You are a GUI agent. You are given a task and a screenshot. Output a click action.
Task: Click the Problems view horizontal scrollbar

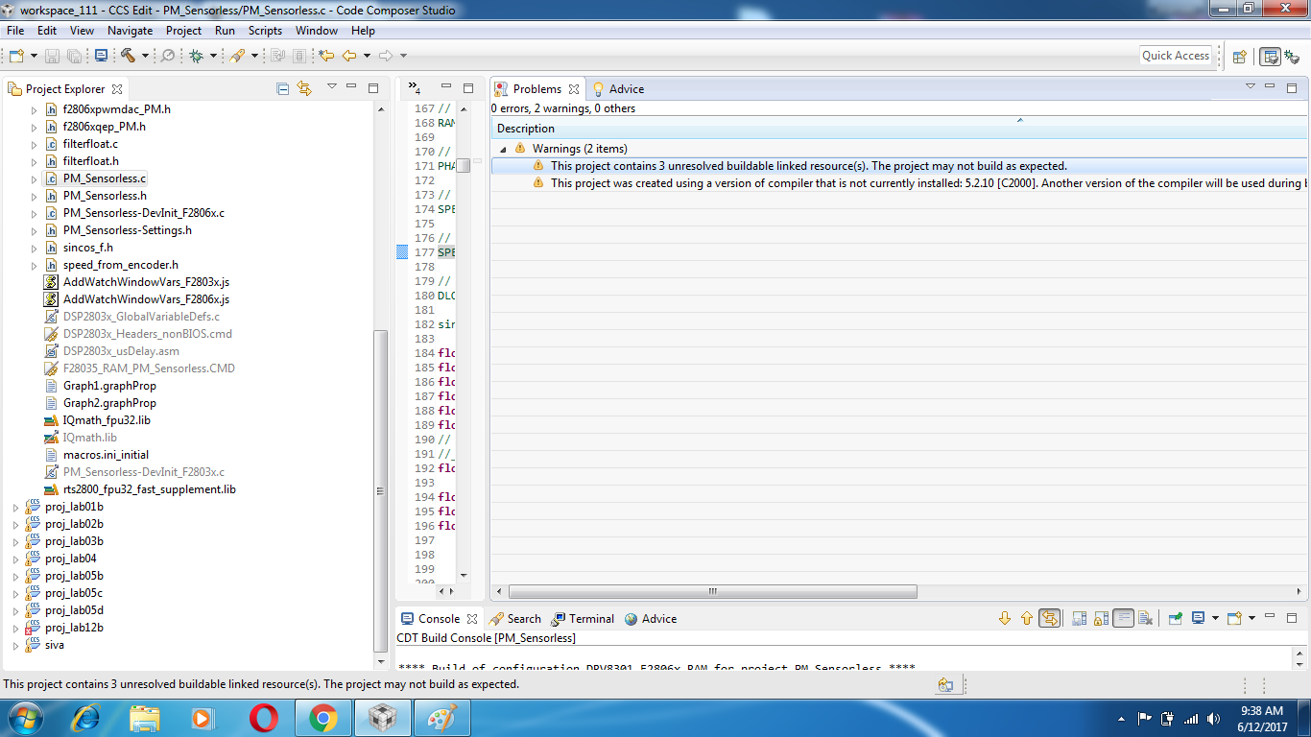point(713,592)
